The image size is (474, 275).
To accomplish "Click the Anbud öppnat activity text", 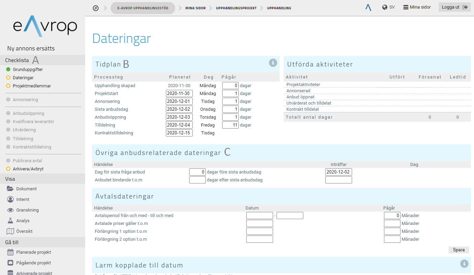I will coord(301,97).
